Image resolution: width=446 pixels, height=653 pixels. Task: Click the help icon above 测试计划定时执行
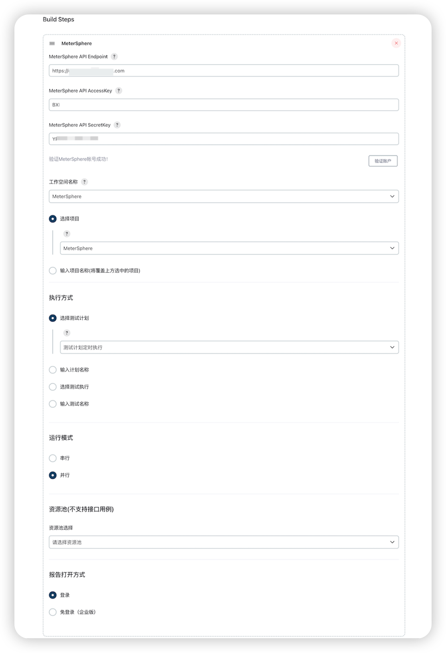[x=66, y=333]
